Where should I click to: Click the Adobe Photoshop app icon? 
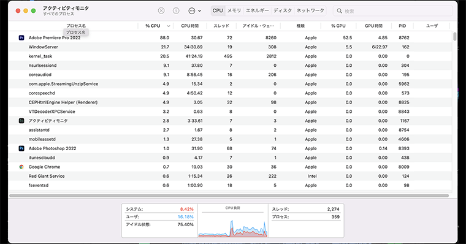click(21, 148)
